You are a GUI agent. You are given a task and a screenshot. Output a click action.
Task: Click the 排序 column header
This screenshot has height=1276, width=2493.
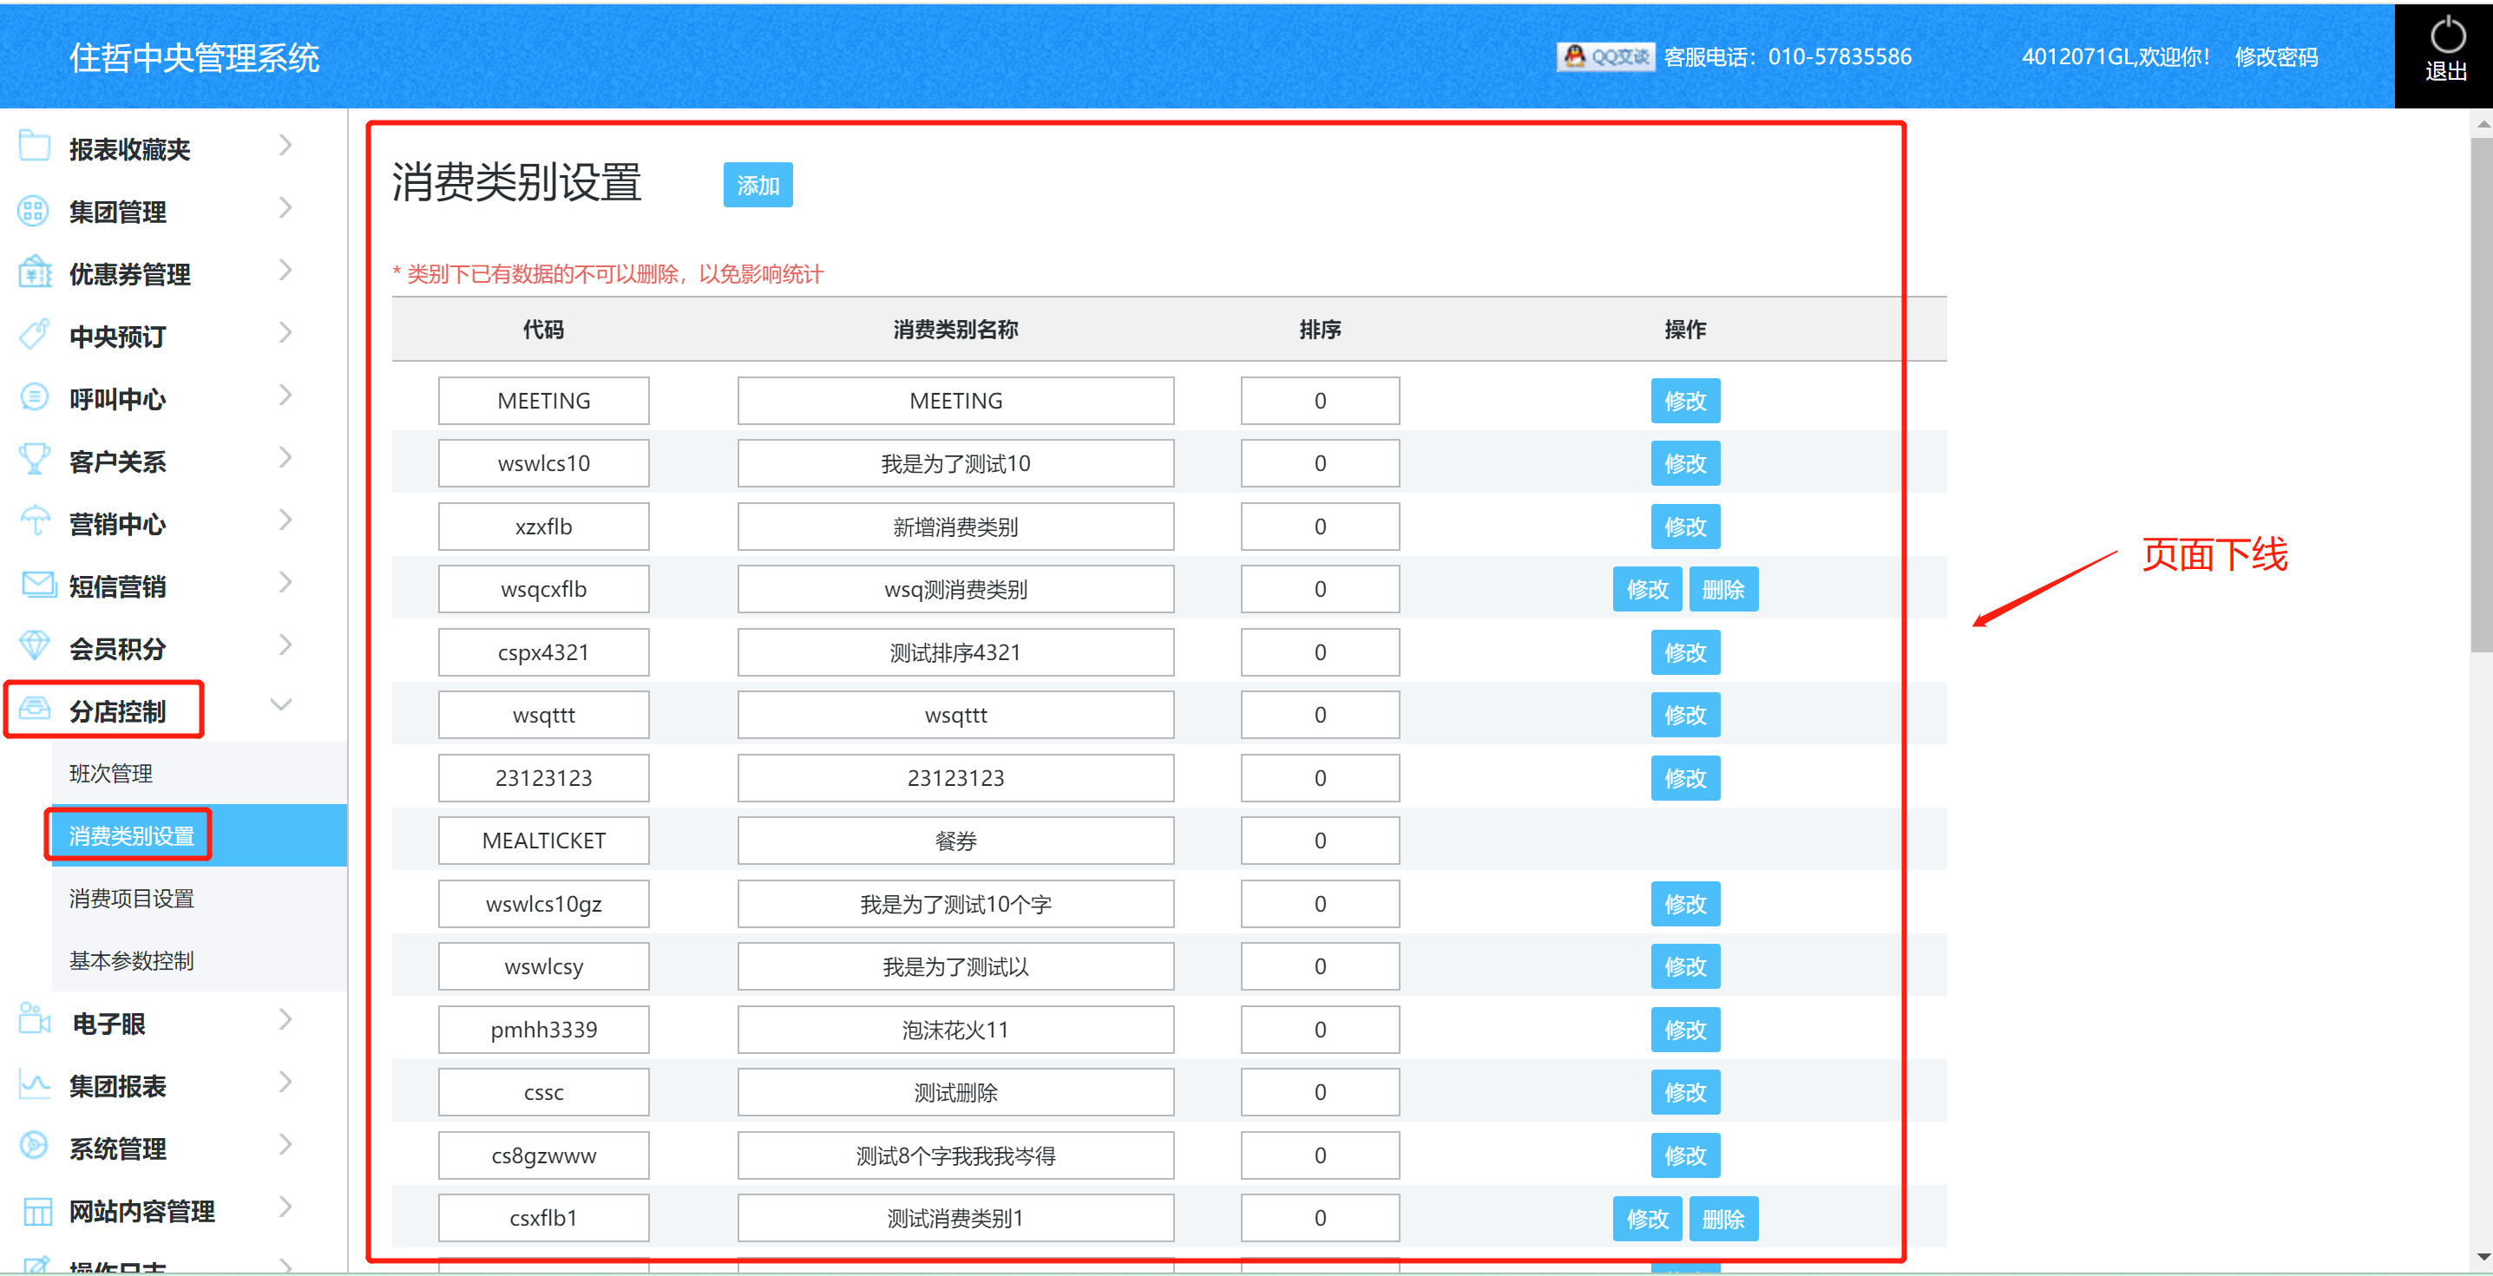pos(1320,330)
